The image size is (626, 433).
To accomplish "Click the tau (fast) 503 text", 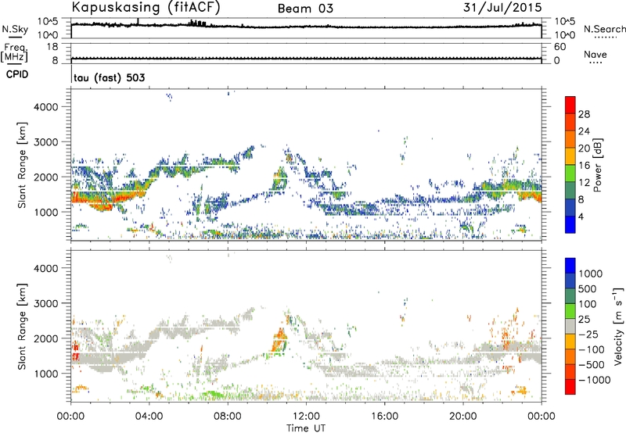I will (x=110, y=77).
